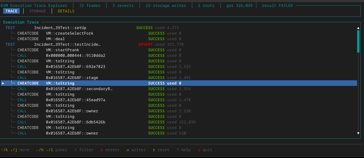364x158 pixels.
Task: Click the '3 reverts' header stat
Action: point(123,6)
